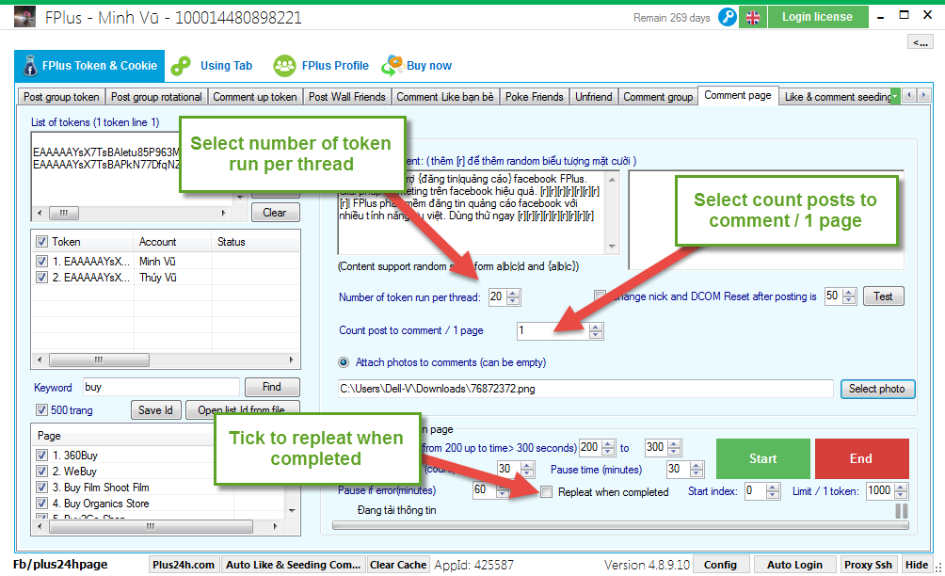Screen dimensions: 945x576
Task: Click the comment content text area
Action: (x=472, y=213)
